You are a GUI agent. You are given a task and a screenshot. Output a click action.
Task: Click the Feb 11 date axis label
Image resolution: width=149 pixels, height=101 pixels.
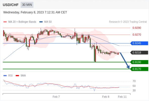tap(122, 97)
